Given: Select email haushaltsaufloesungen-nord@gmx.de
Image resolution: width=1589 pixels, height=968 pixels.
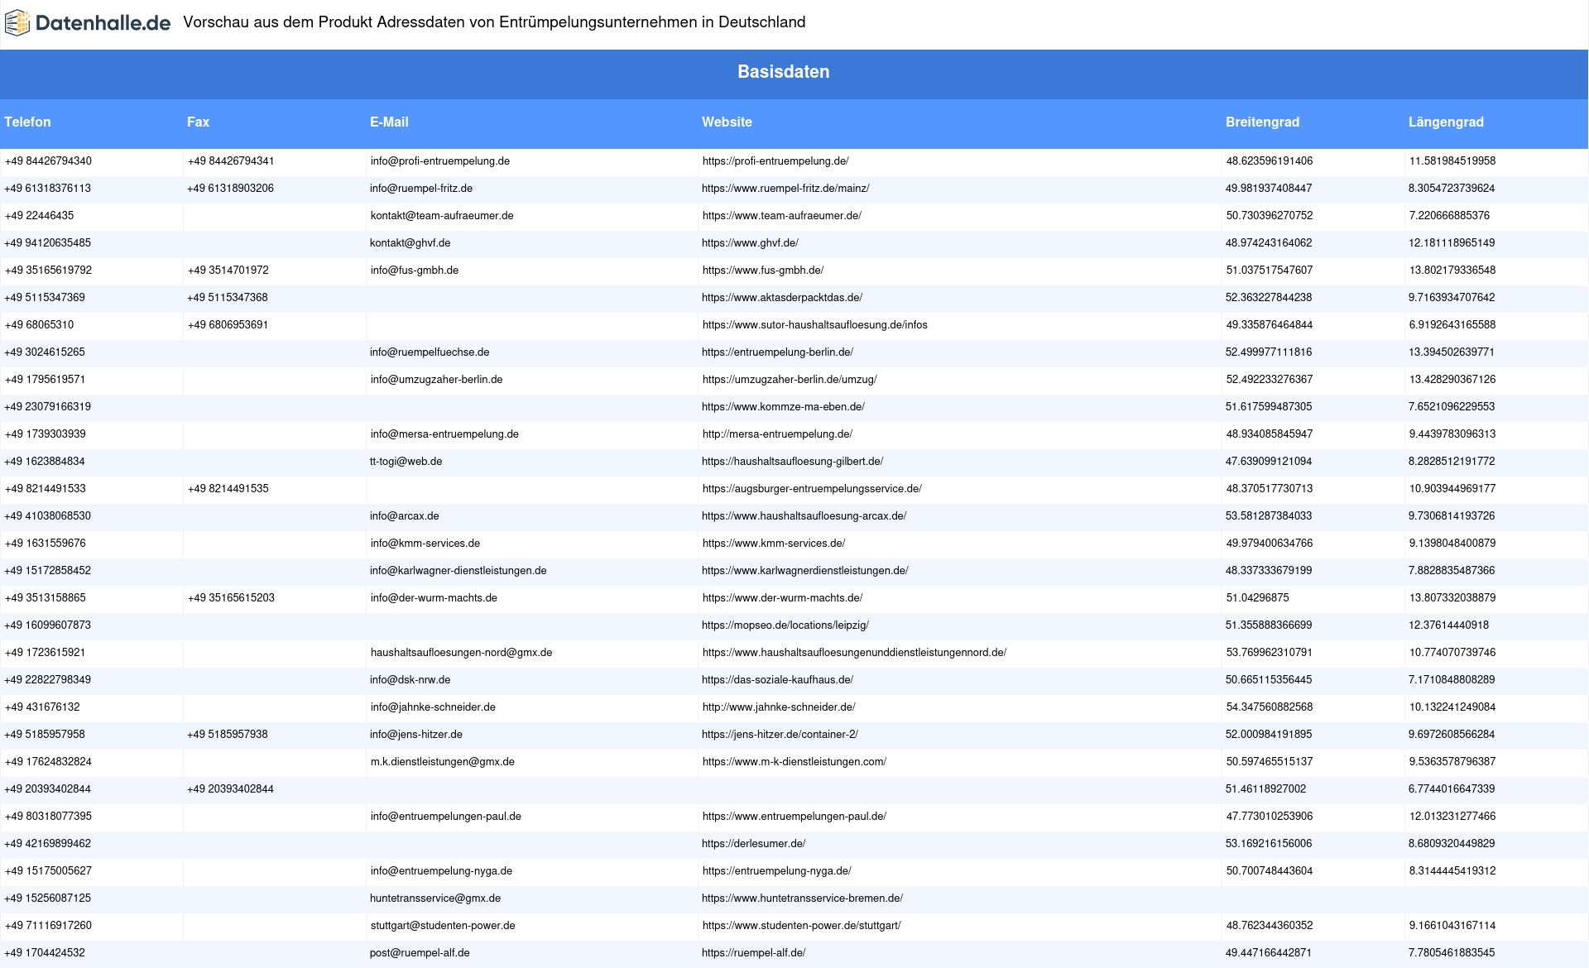Looking at the screenshot, I should [461, 653].
